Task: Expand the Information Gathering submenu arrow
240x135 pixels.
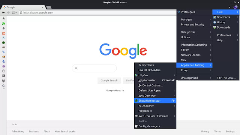Action: 211,45
